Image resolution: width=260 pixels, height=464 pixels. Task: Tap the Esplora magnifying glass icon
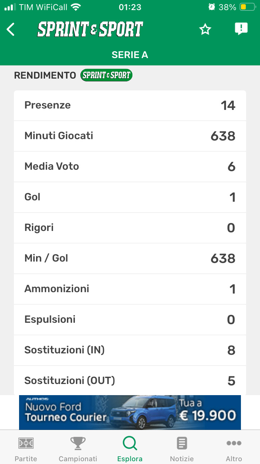coord(130,443)
